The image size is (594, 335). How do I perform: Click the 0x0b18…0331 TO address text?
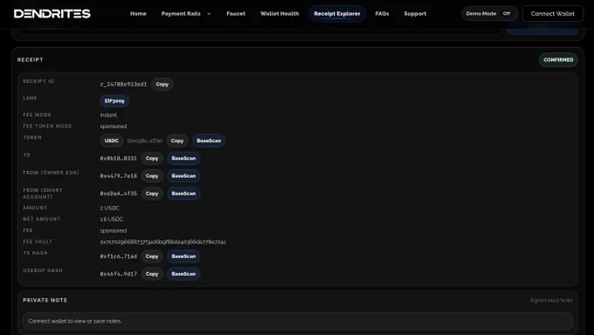119,159
